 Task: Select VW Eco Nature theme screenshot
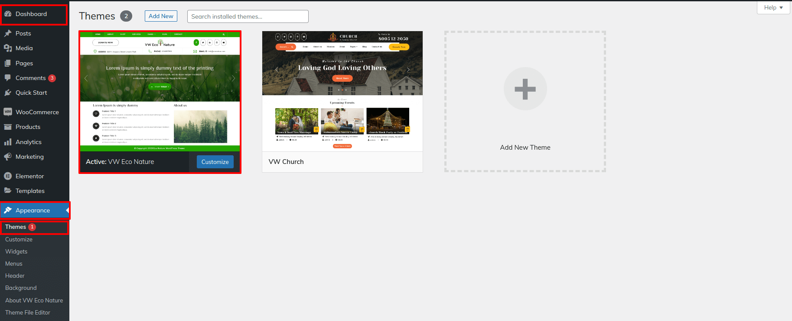(160, 91)
